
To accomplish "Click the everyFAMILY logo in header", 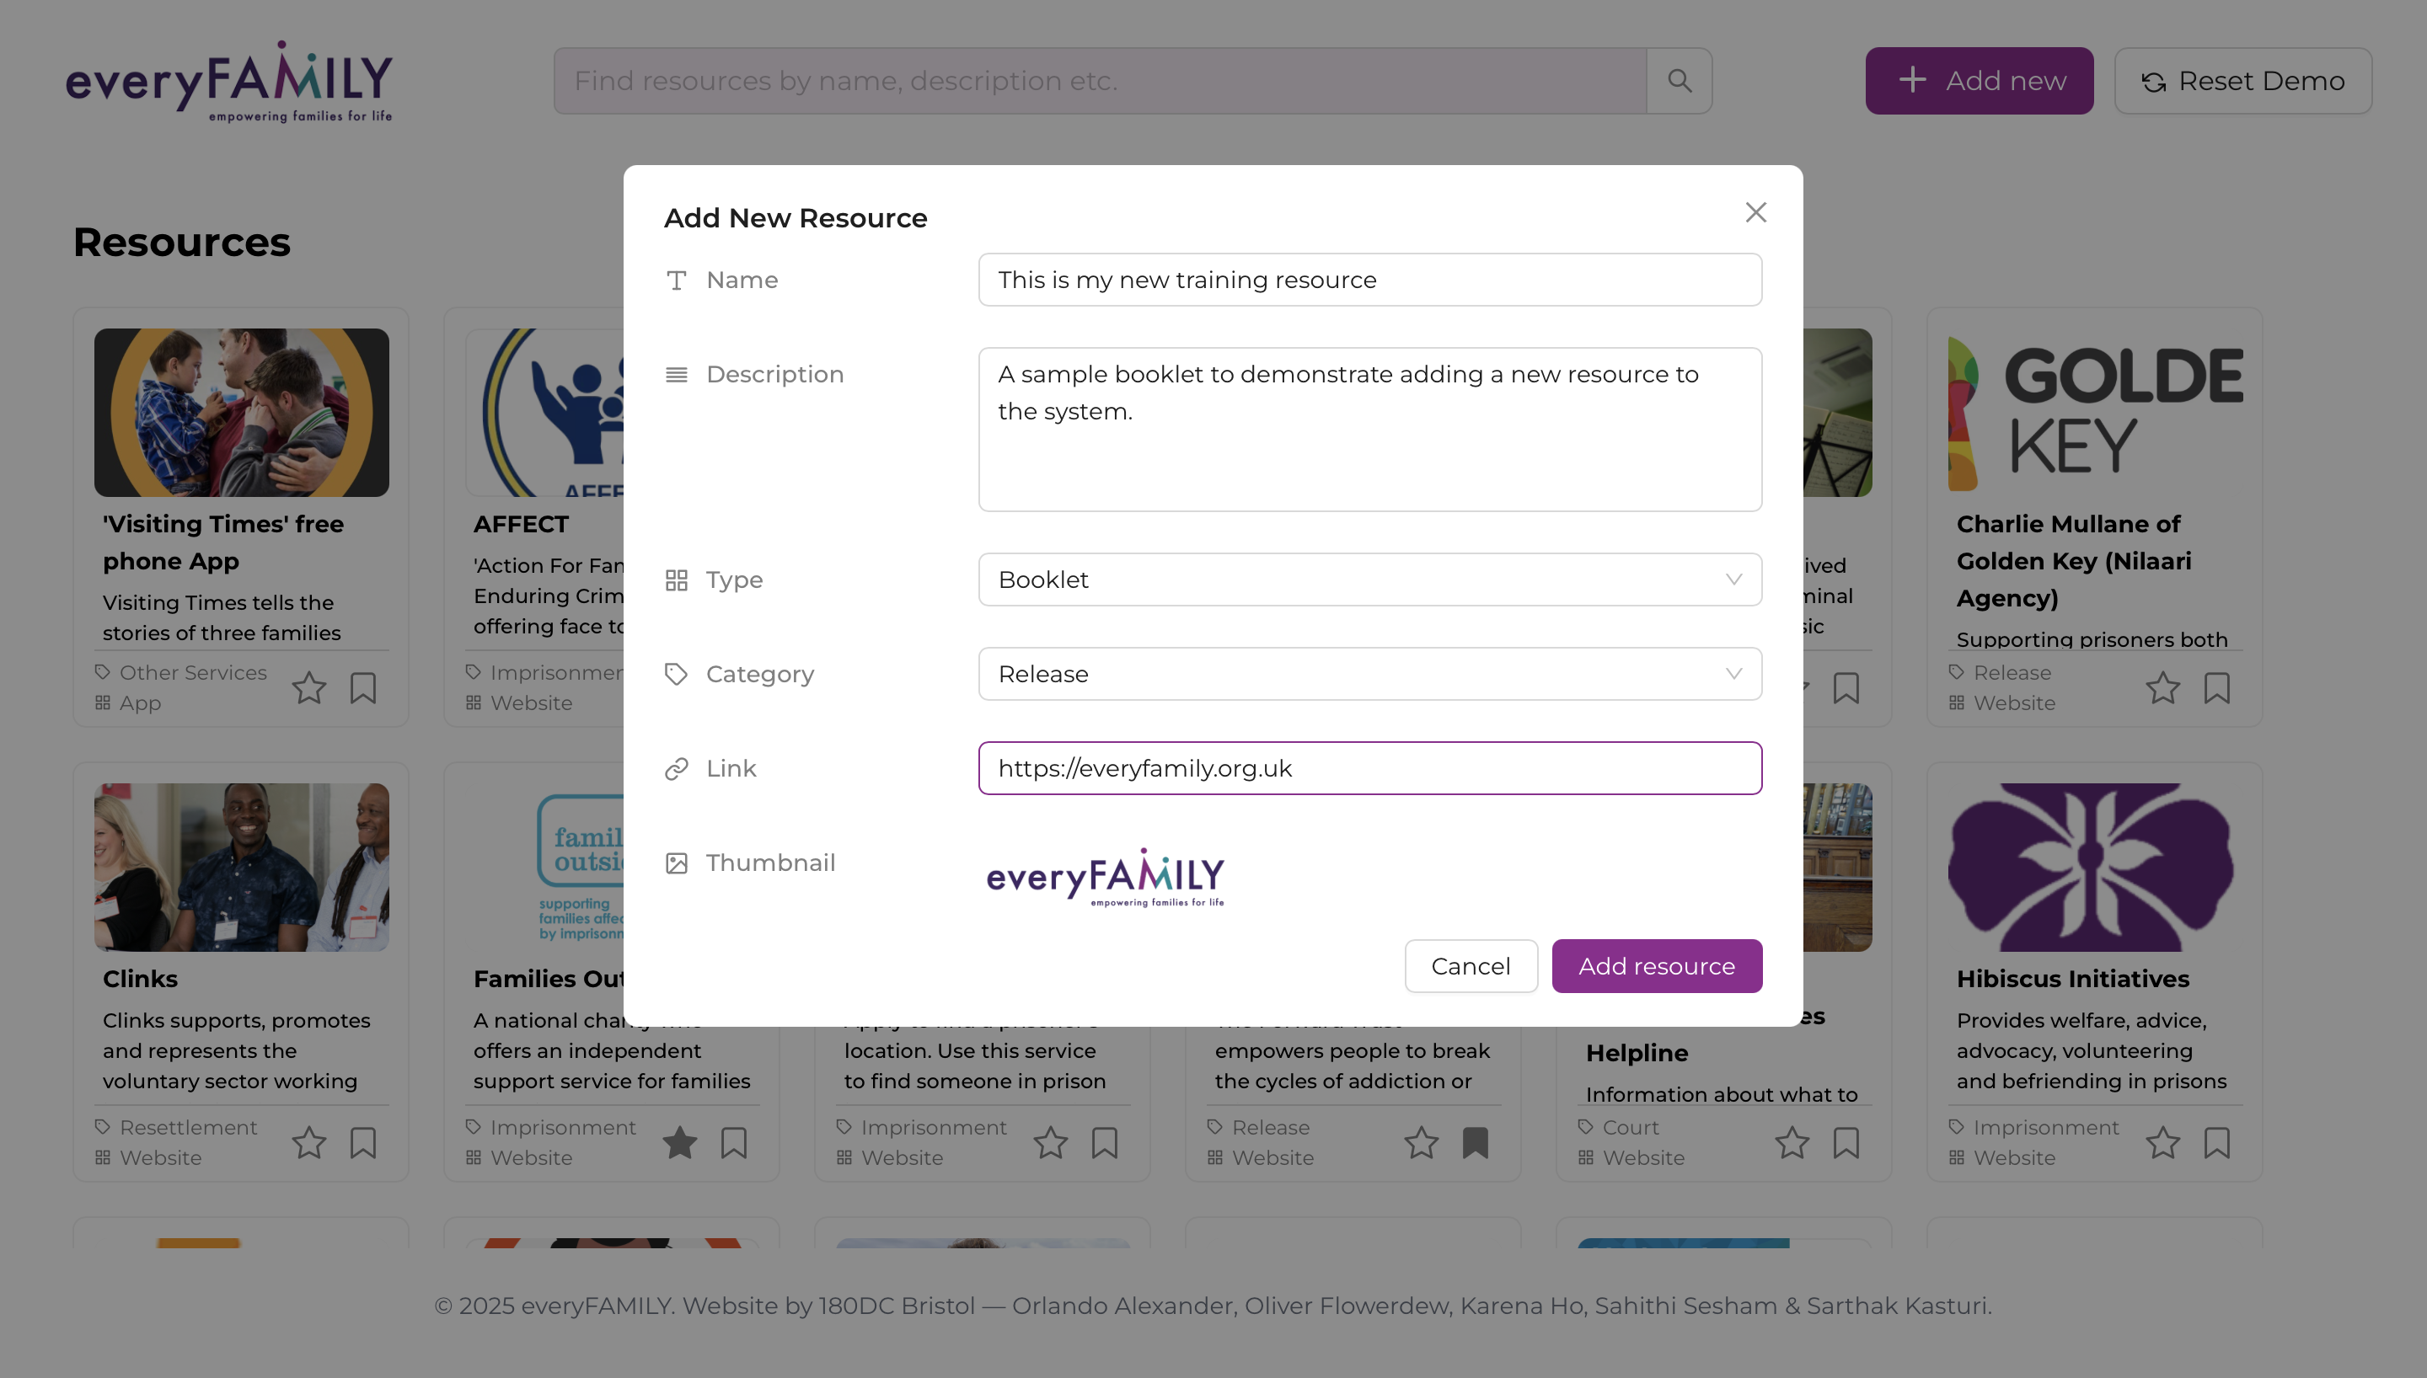I will [229, 81].
